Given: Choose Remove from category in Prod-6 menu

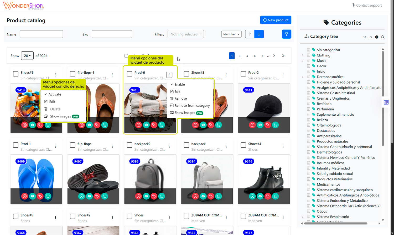Looking at the screenshot, I should pyautogui.click(x=190, y=106).
